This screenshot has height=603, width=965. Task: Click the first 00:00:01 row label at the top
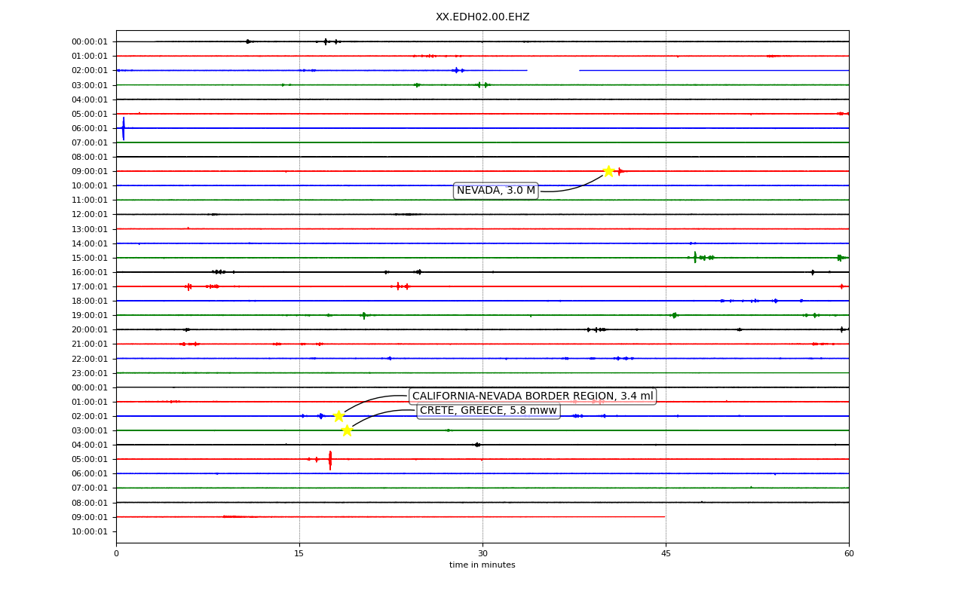click(x=90, y=42)
